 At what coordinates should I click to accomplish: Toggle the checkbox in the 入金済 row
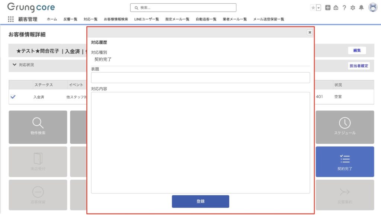click(x=13, y=97)
